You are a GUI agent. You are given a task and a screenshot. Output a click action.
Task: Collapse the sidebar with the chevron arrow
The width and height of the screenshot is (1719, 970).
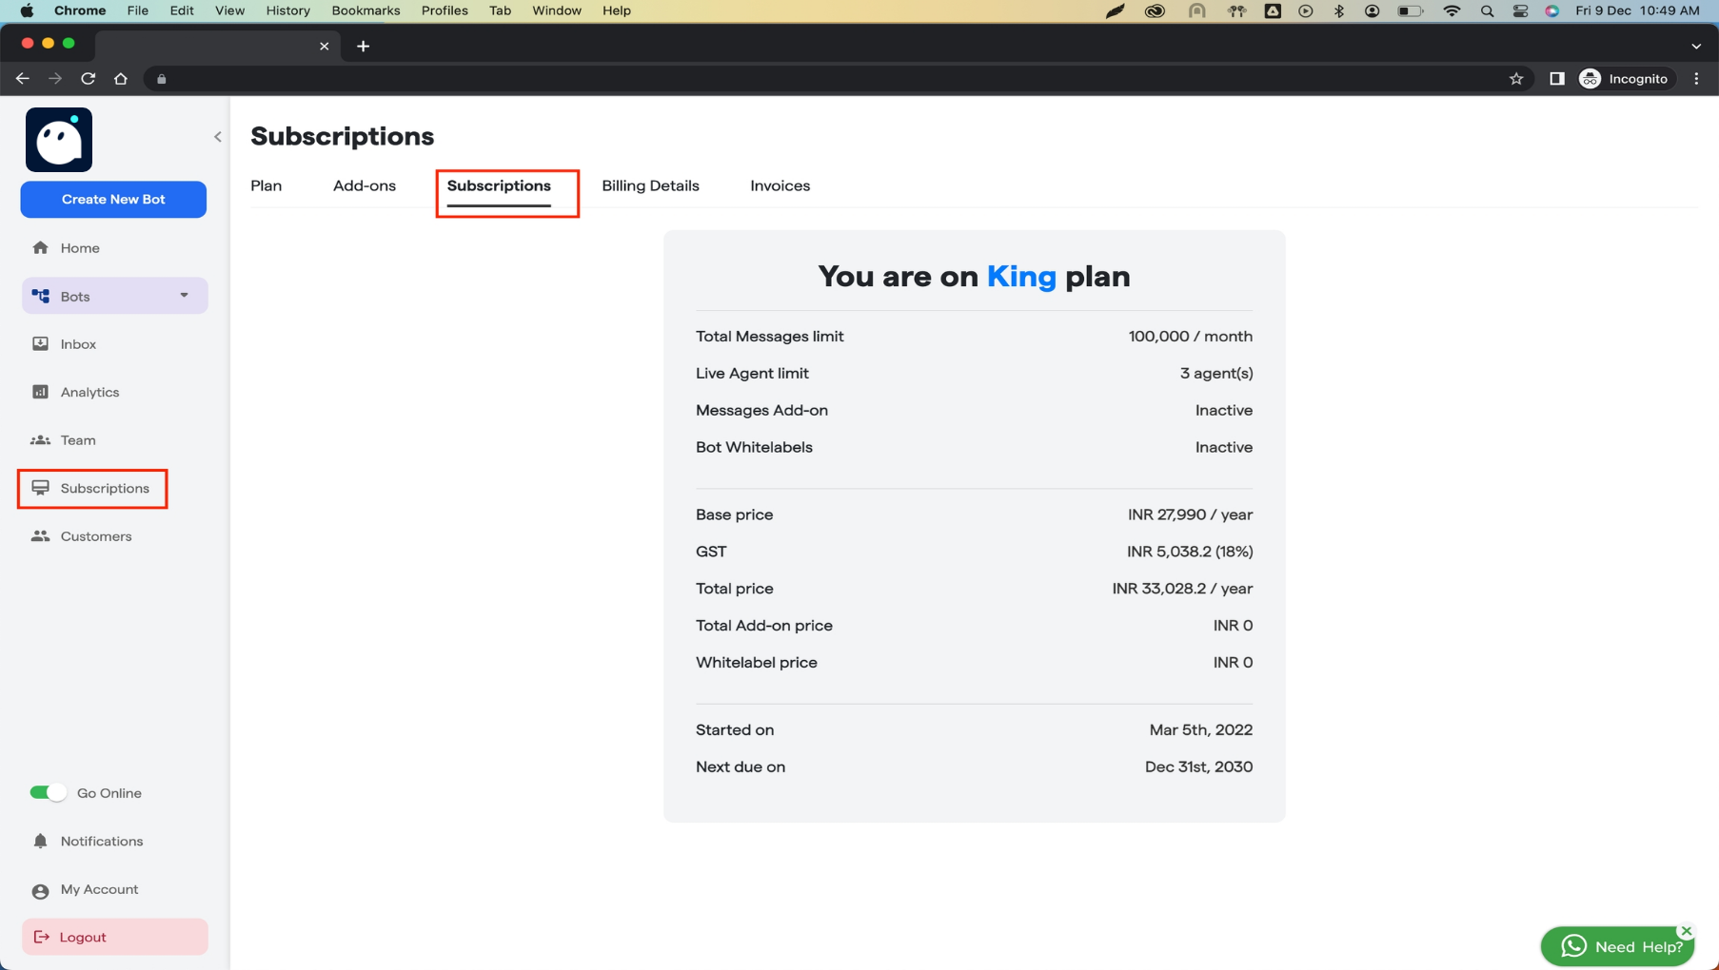(x=218, y=137)
